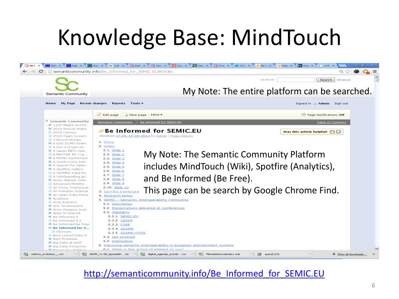Click the semanticcommunity.info URL hyperlink below screenshot
Viewport: 399px width, 299px height.
tap(204, 274)
